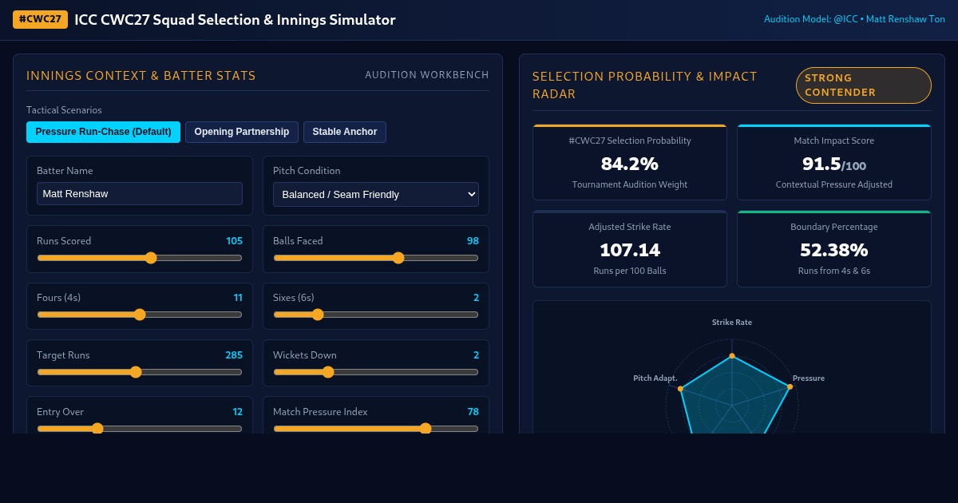
Task: Click the Runs Scored value 105
Action: pos(234,241)
